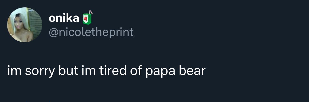Click the word sorry in the tweet
This screenshot has height=102, width=309.
pos(40,71)
